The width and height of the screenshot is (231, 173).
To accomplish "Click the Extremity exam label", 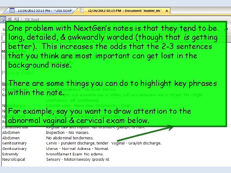I will point(10,154).
